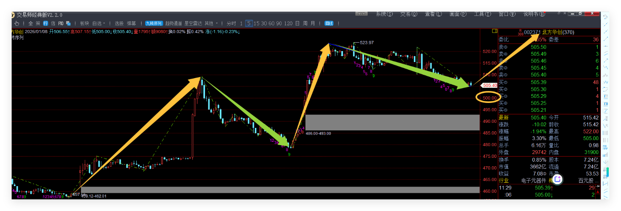Screen dimensions: 621x211
Task: Click the 策 strategy toolbar button
Action: [x=38, y=23]
